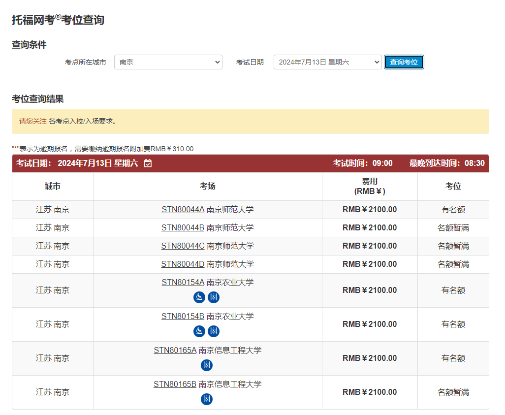Image resolution: width=505 pixels, height=415 pixels.
Task: Click 最晚到达时间: 08:30 in the red header
Action: 447,163
